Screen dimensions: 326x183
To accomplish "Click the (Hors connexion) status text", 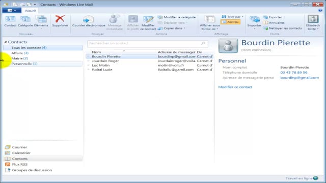I will [x=256, y=50].
